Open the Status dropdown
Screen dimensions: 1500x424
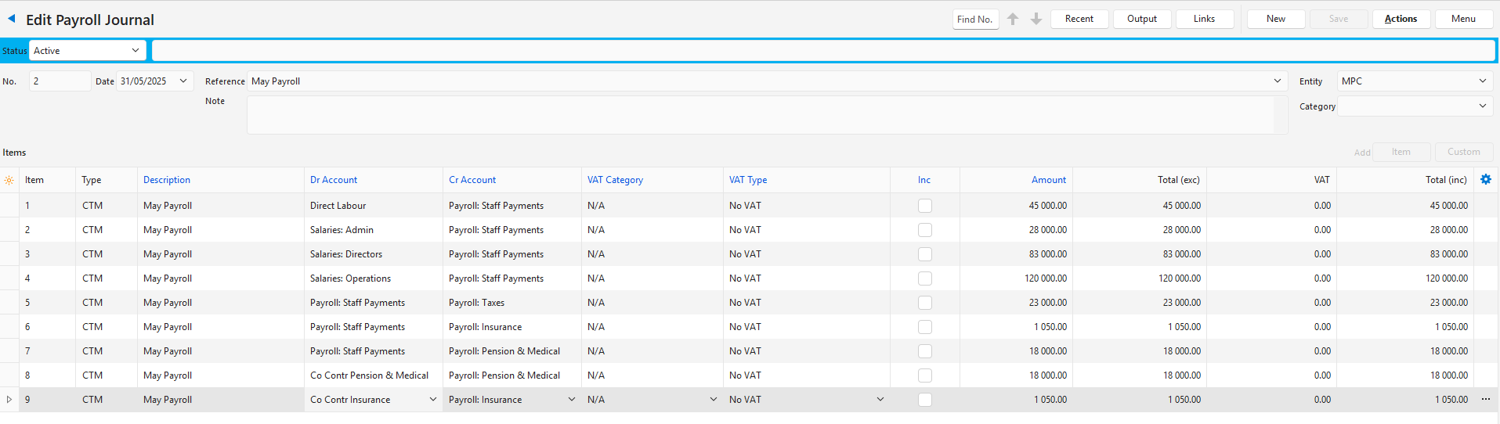(x=136, y=51)
